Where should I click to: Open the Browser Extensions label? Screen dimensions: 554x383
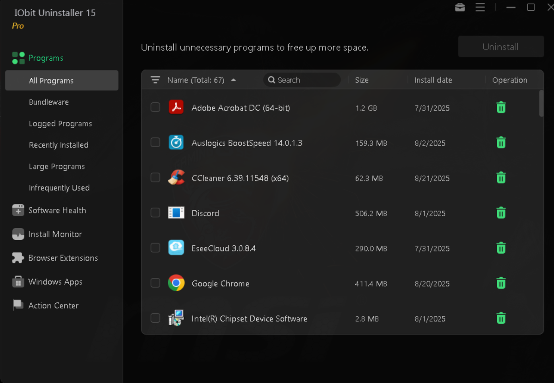[x=63, y=258]
